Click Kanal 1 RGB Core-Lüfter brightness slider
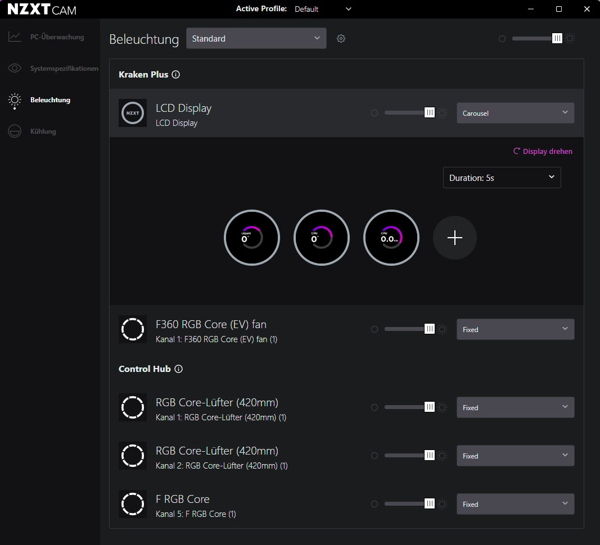The image size is (600, 545). [x=409, y=407]
